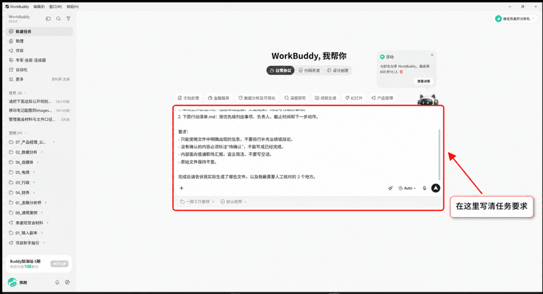This screenshot has height=294, width=543.
Task: Collapse the 任务 (3) section
Action: tap(17, 93)
